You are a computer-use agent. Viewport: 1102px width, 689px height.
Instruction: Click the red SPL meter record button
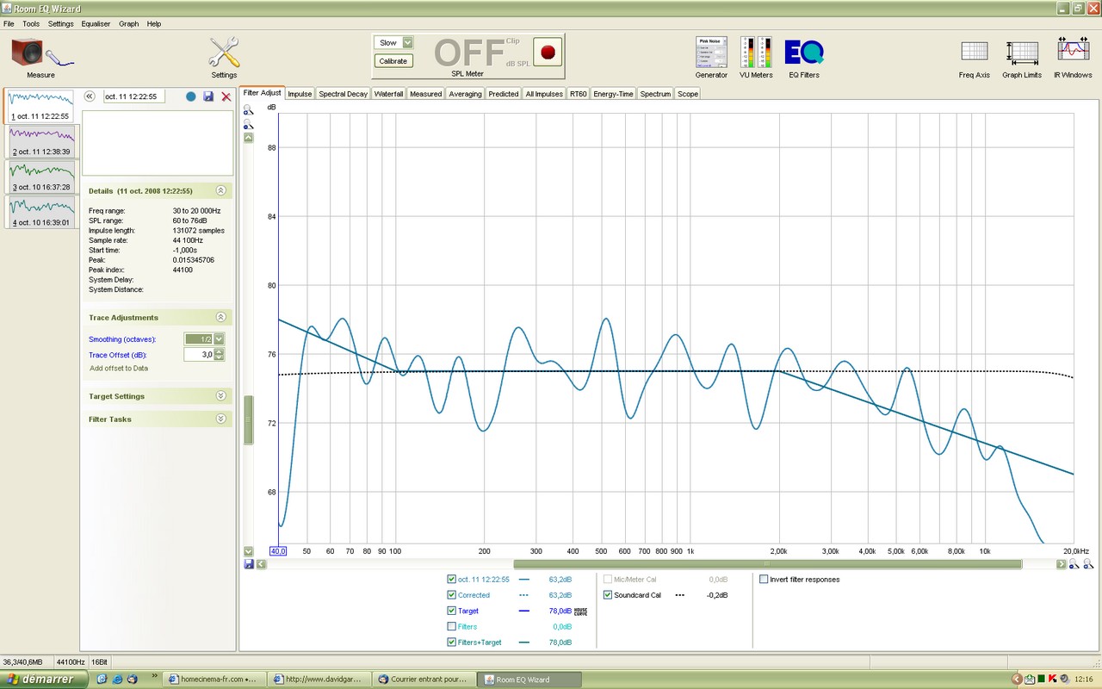coord(547,52)
